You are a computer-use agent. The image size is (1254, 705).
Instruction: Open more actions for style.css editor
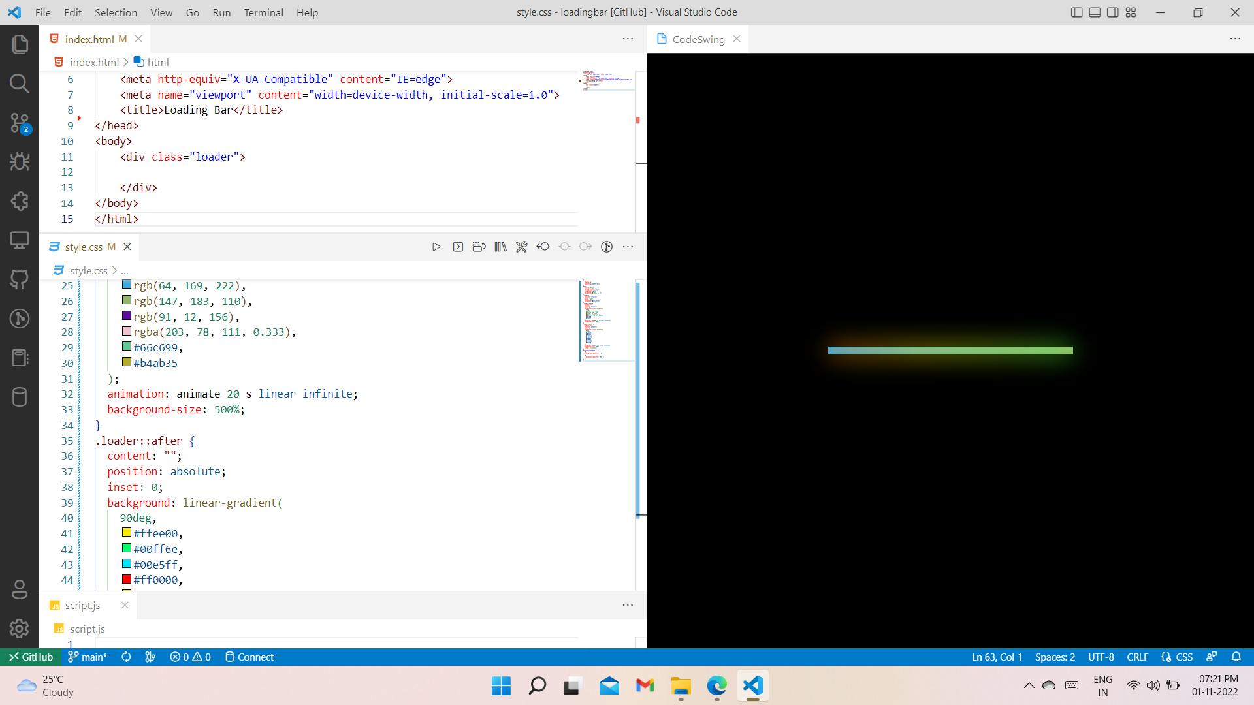point(628,247)
